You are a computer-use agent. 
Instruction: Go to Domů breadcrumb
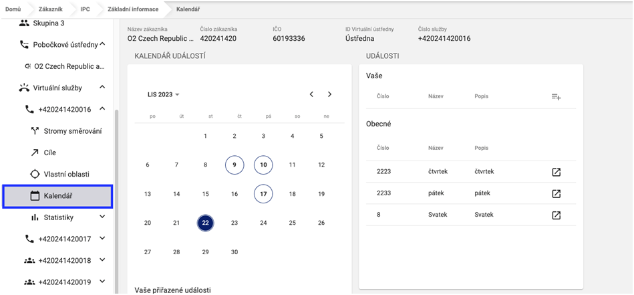pyautogui.click(x=13, y=9)
